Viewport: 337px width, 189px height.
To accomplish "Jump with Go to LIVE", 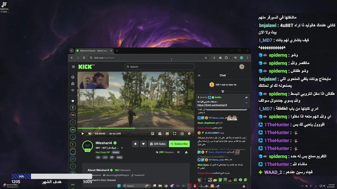I will click(115, 134).
